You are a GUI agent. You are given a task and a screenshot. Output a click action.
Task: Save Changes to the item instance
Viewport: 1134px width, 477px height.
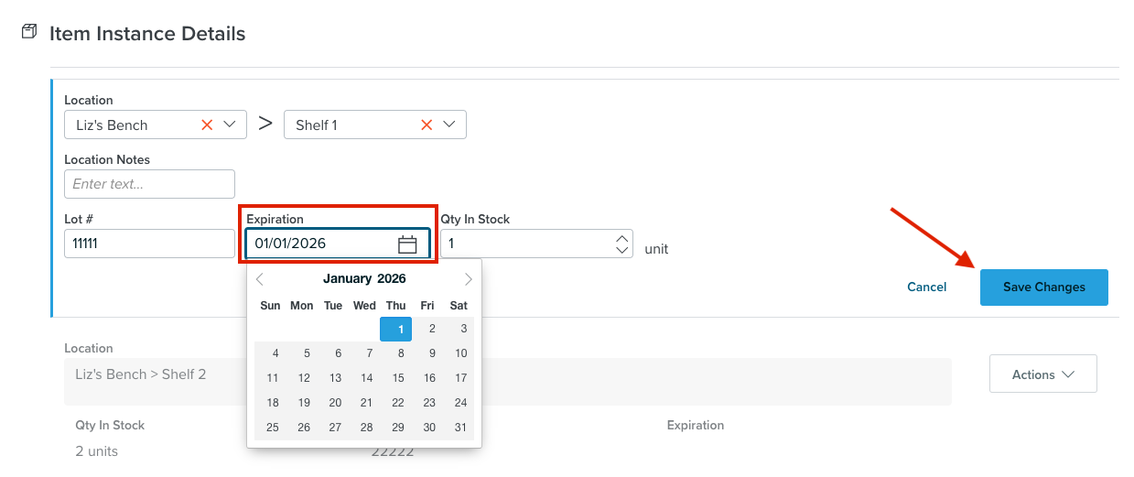1044,287
